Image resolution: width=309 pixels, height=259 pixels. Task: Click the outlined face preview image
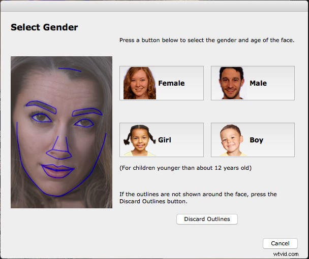click(x=61, y=132)
